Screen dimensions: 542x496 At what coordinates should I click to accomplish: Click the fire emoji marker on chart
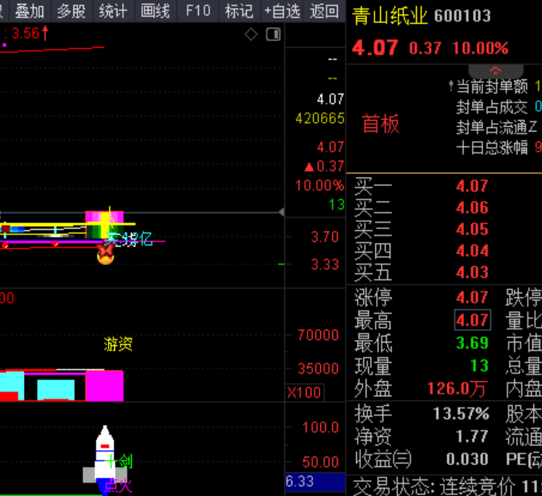(x=105, y=255)
